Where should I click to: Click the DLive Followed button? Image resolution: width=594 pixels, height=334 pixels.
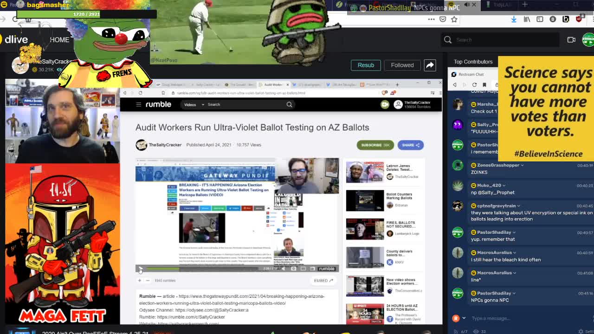click(x=402, y=65)
